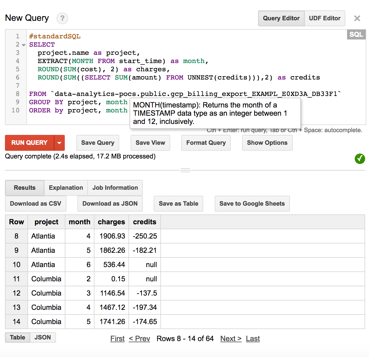Image resolution: width=369 pixels, height=357 pixels.
Task: Close the New Query editor with the X icon
Action: (357, 18)
